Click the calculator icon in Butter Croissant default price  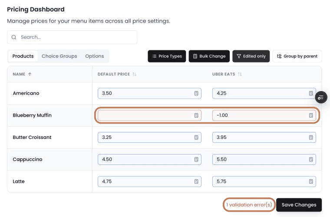(196, 138)
